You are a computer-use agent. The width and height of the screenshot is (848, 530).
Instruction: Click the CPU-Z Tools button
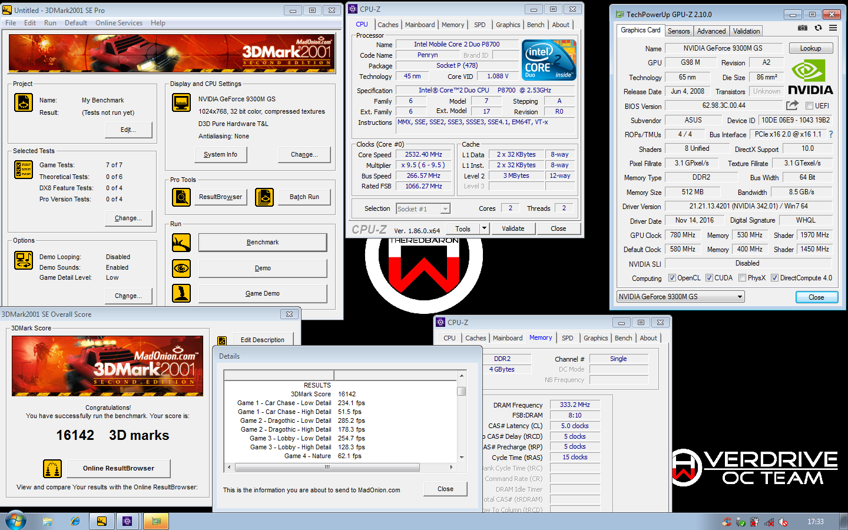[463, 228]
